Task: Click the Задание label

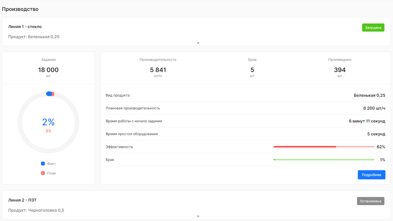Action: click(48, 60)
